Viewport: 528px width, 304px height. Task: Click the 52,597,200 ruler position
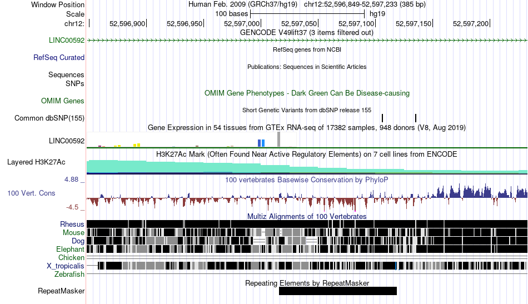[471, 23]
